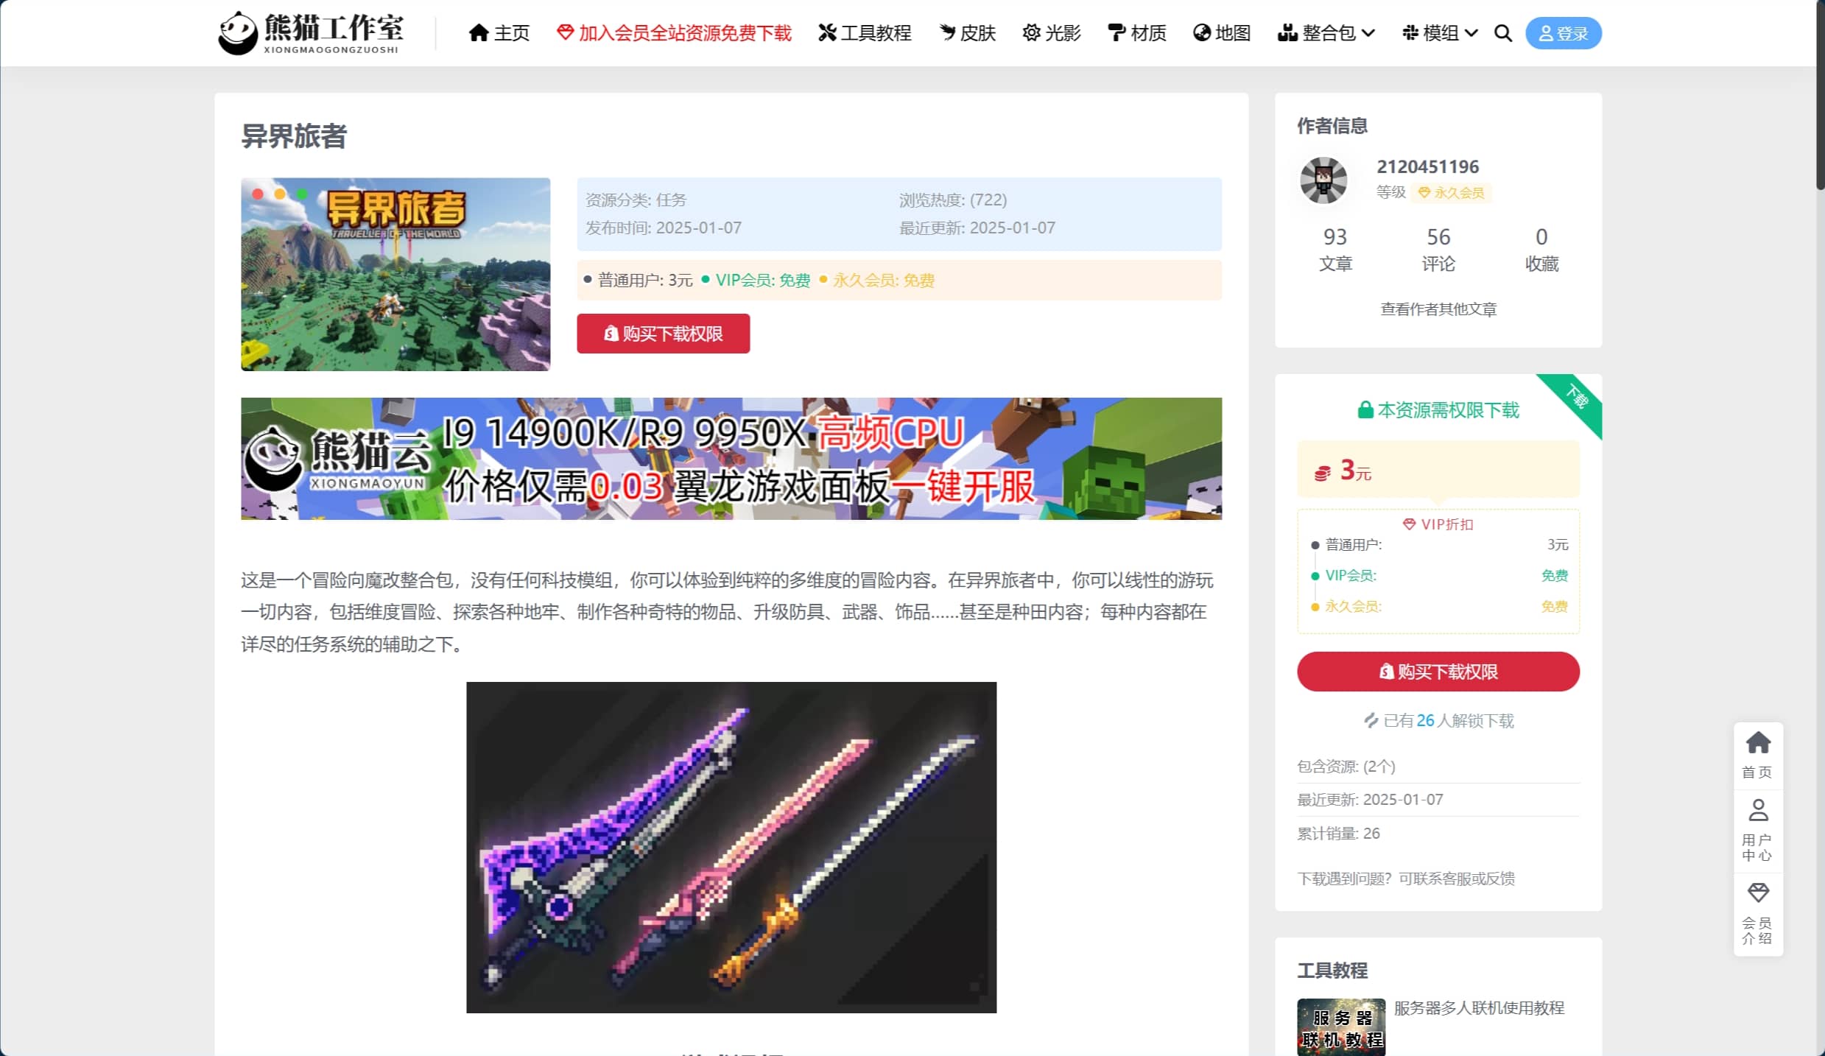Click the 资源分类: 任务 text
Screen dimensions: 1825x1056
[x=636, y=200]
